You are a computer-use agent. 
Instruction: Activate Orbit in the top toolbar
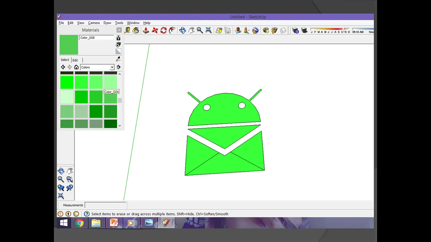[x=183, y=31]
